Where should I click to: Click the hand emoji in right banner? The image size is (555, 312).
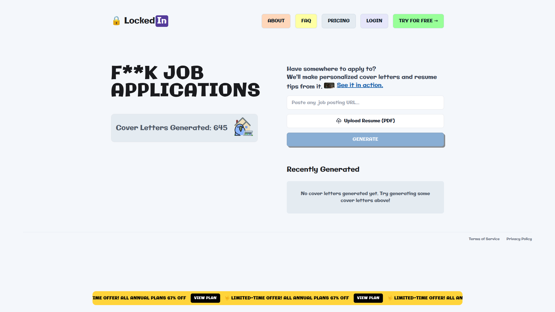click(390, 298)
